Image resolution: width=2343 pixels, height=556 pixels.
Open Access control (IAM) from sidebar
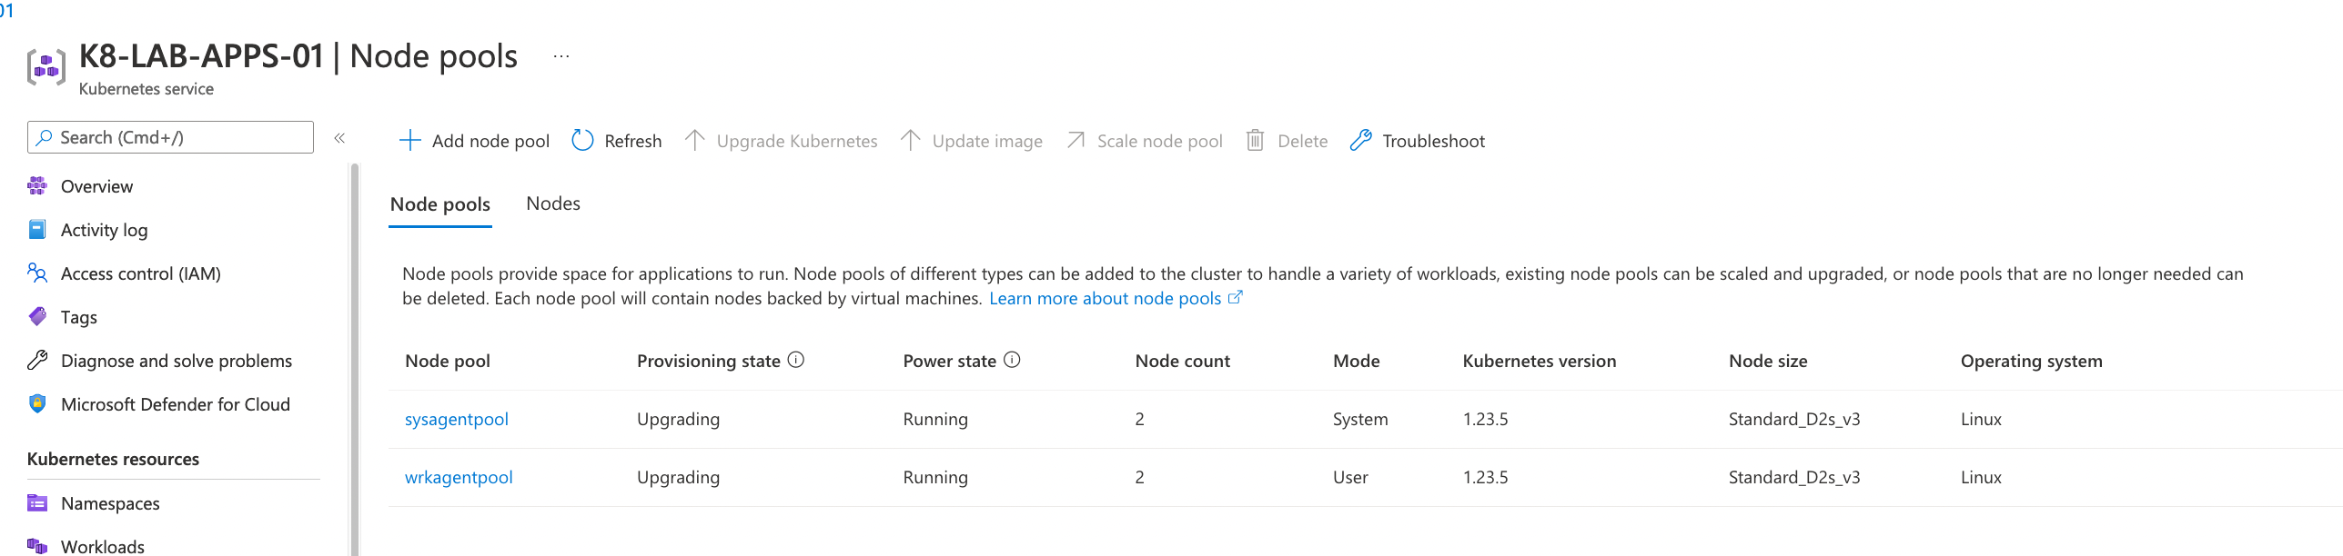point(141,273)
